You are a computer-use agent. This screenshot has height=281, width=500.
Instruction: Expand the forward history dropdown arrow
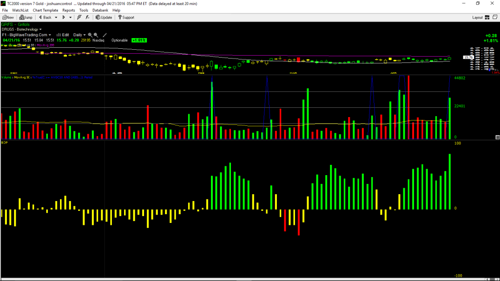pos(70,18)
